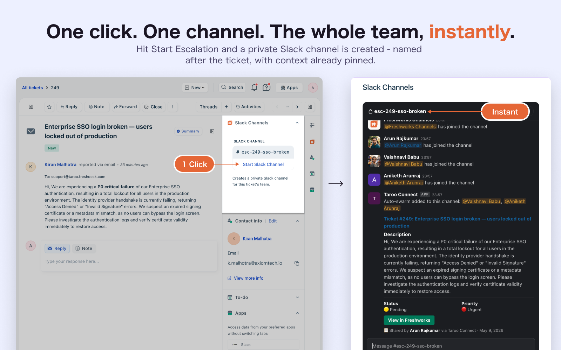Open the more options kebab in toolbar

click(173, 107)
